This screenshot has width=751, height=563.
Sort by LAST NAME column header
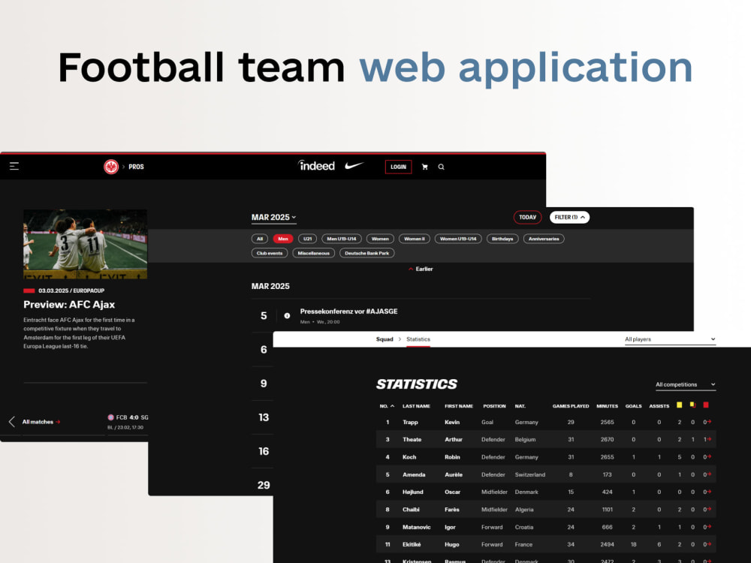point(416,406)
